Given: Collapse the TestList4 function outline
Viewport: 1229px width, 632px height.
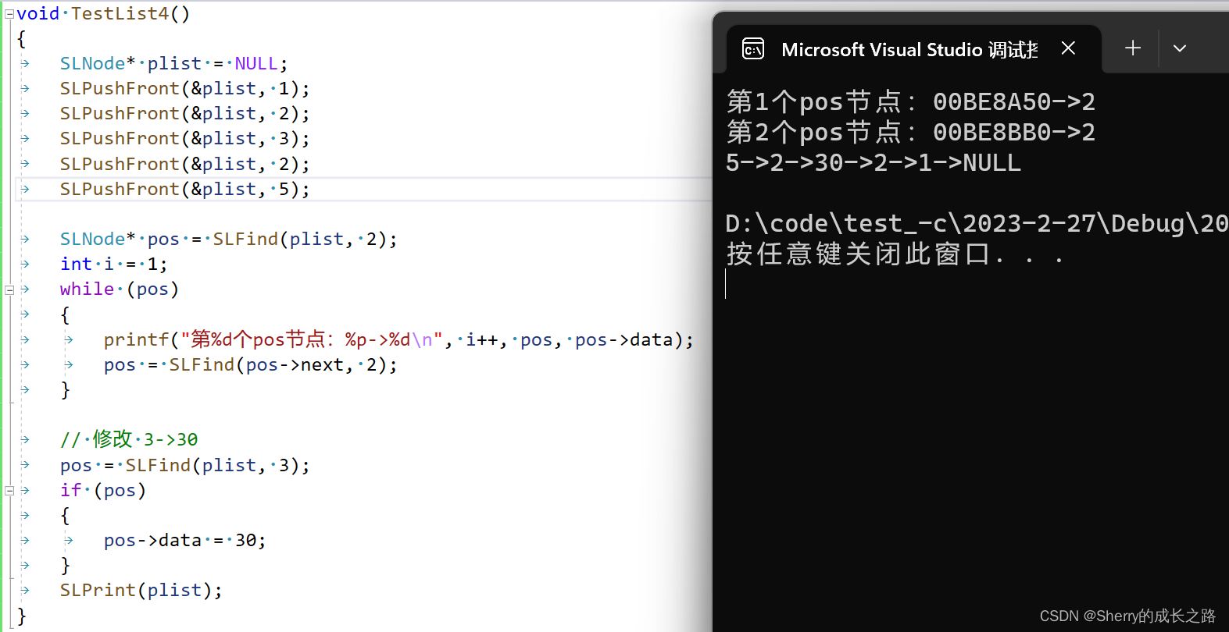Looking at the screenshot, I should click(9, 14).
